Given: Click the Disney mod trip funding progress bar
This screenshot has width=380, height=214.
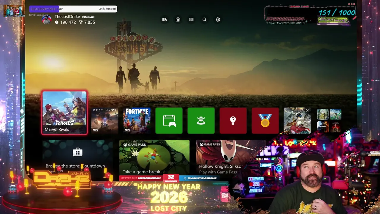Looking at the screenshot, I should [x=73, y=9].
